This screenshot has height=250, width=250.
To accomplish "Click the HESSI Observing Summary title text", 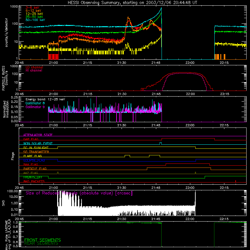I will coord(132,3).
